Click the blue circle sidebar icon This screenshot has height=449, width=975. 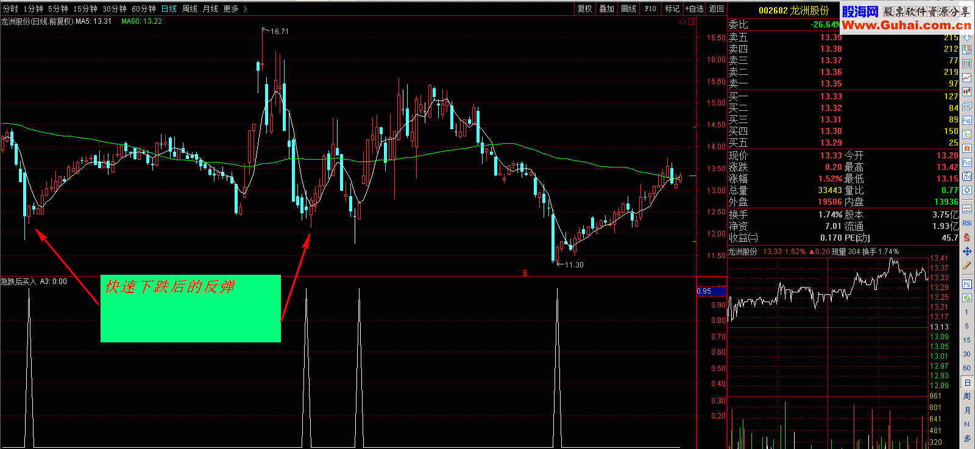click(967, 190)
